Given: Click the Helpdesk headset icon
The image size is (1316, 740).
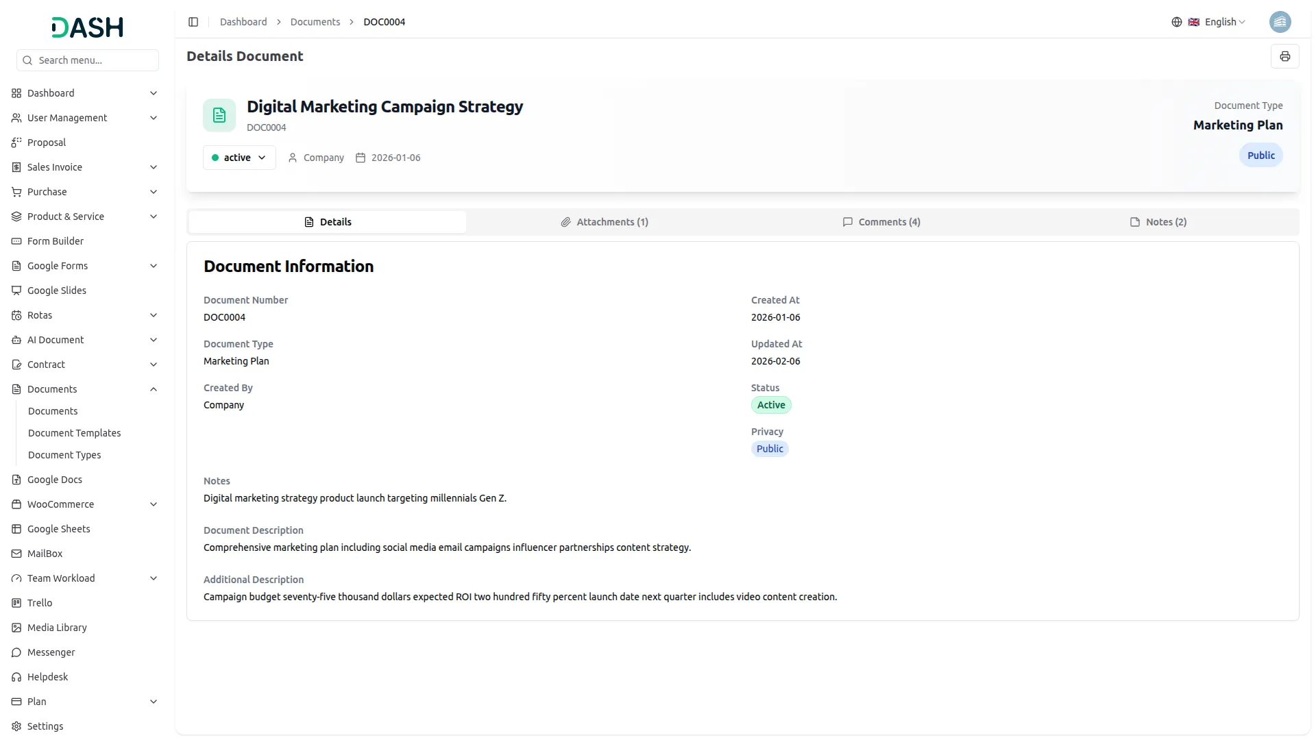Looking at the screenshot, I should [x=16, y=677].
